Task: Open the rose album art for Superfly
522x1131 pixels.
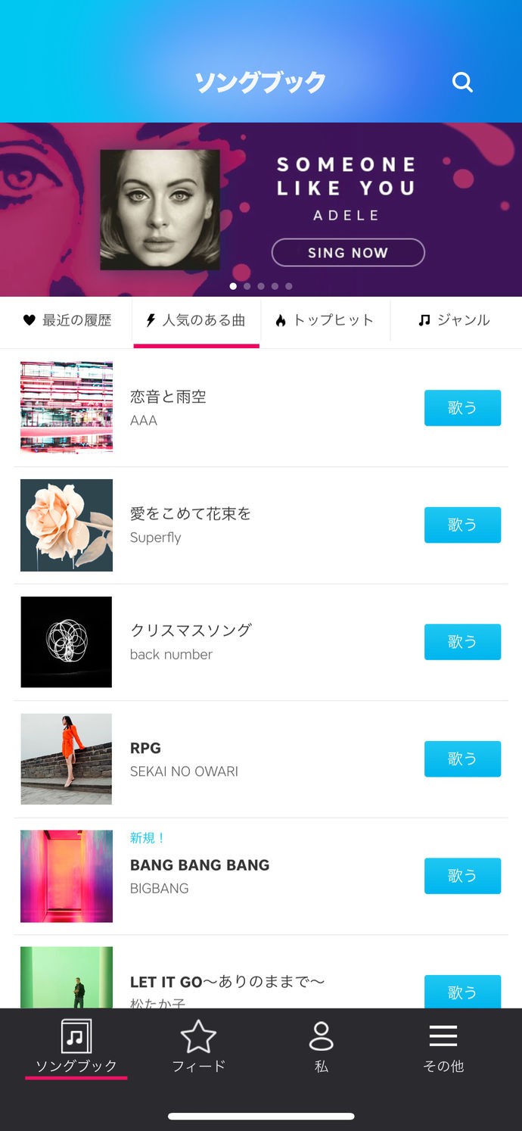Action: click(67, 525)
